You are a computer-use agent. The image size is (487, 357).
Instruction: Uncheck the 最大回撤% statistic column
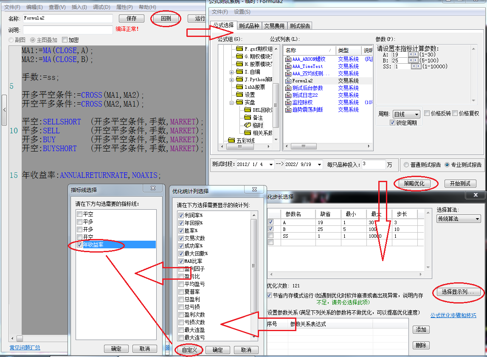pos(181,253)
